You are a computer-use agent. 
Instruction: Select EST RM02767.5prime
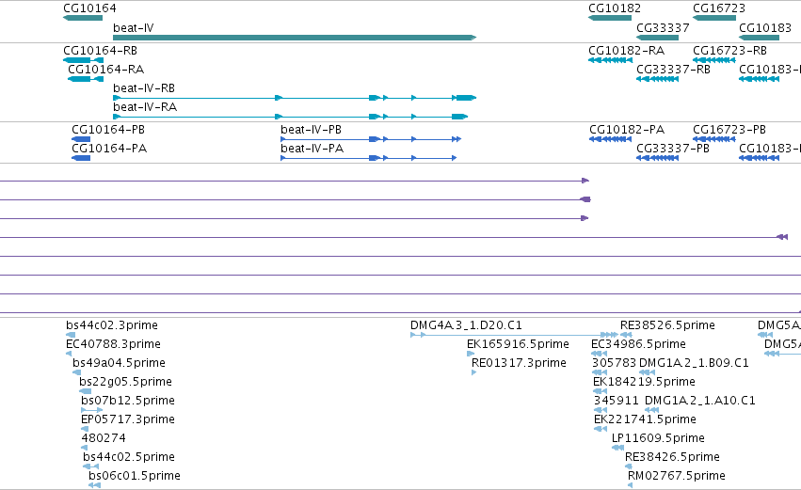click(x=631, y=485)
